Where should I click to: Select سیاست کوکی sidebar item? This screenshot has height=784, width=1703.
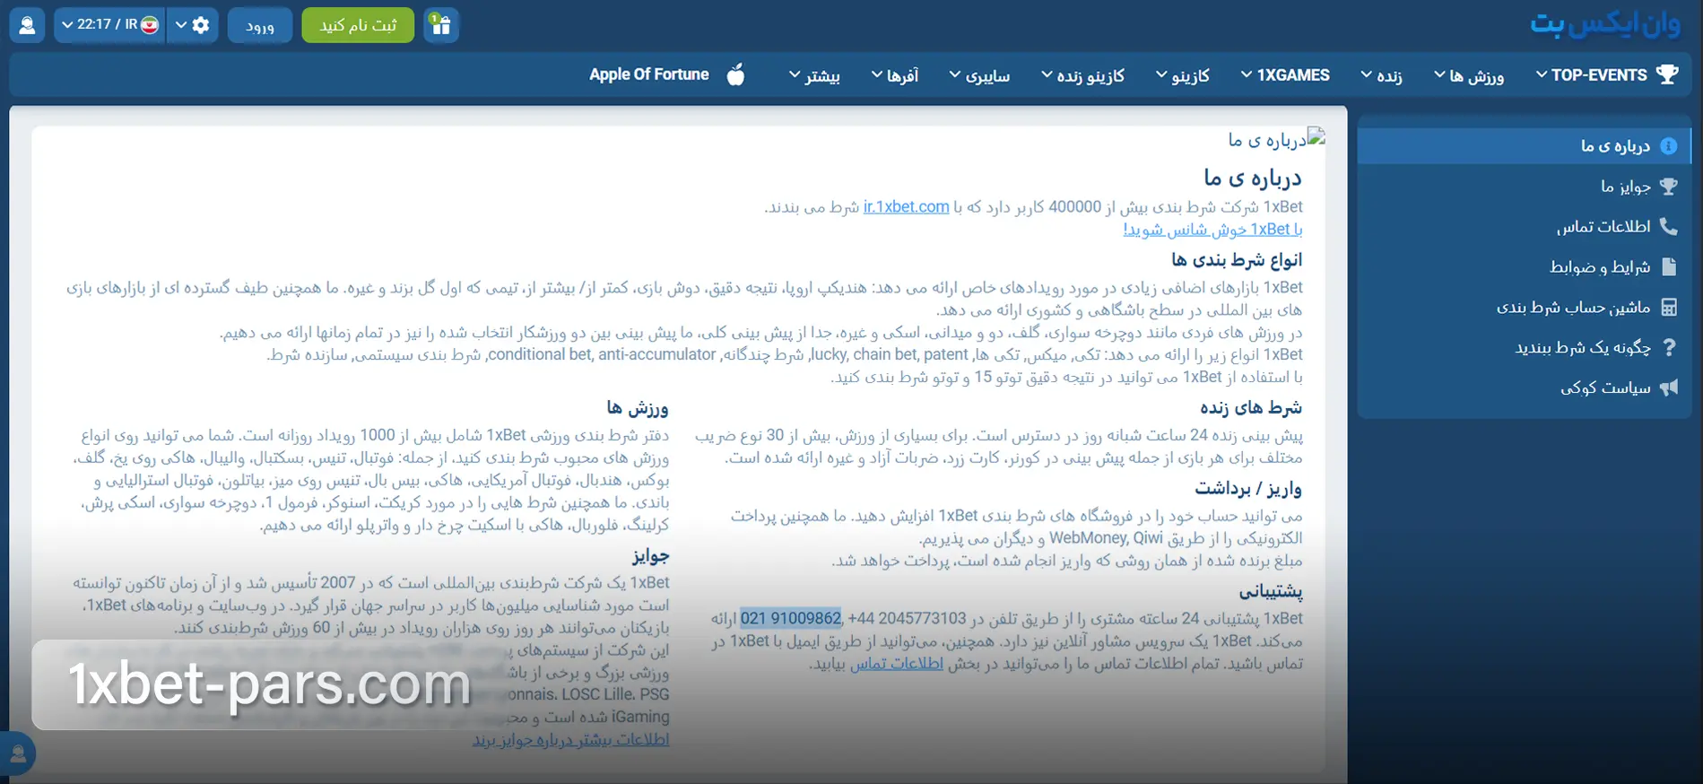(x=1524, y=388)
